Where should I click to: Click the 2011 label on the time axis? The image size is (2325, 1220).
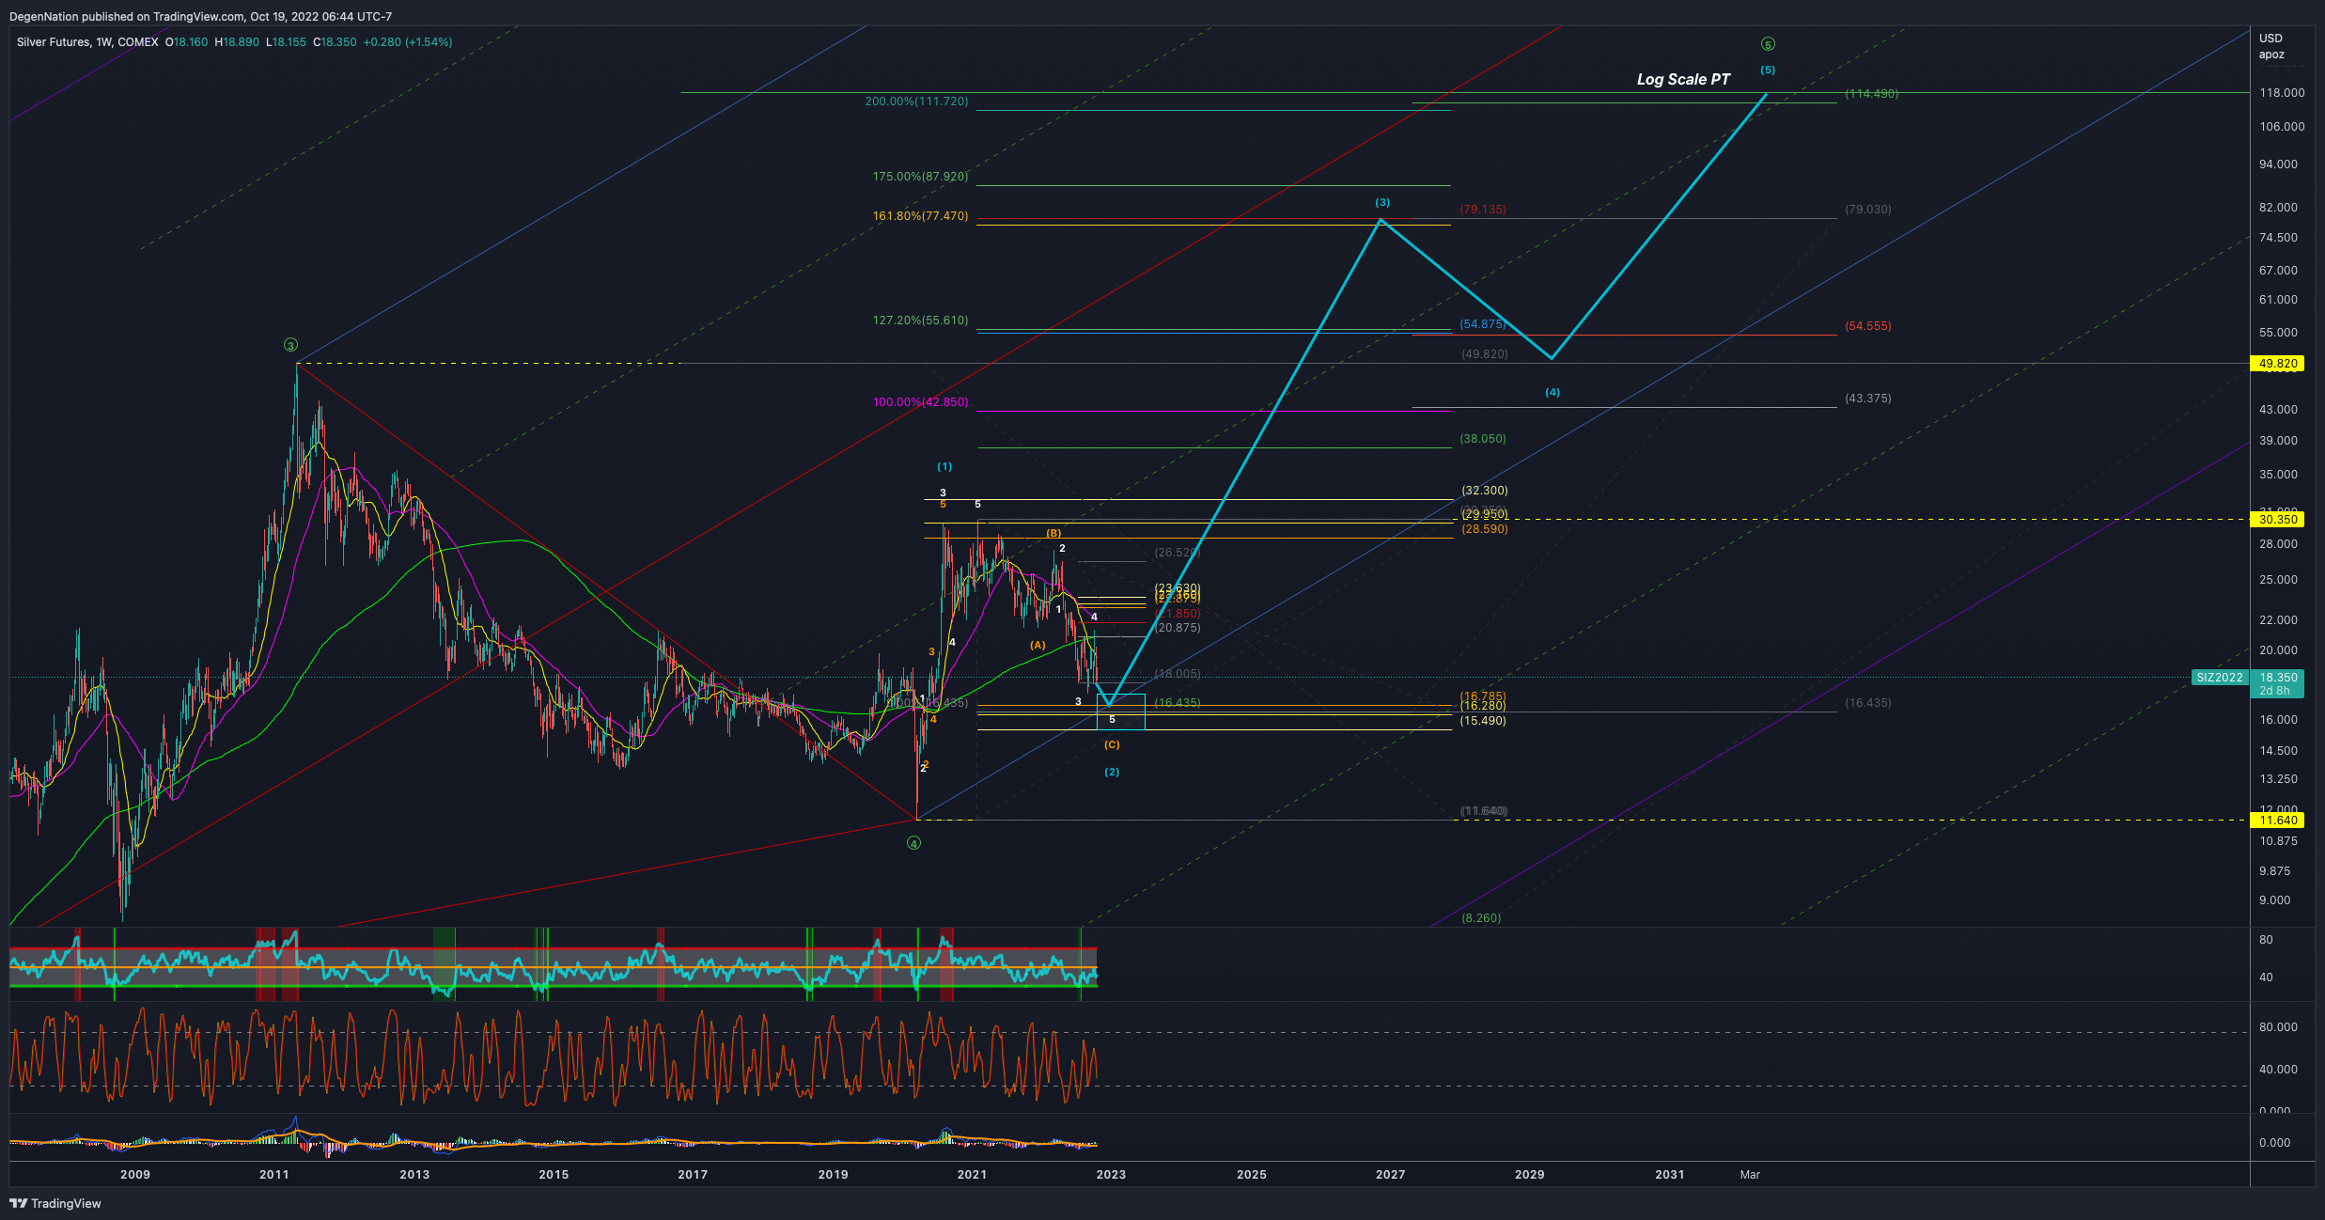click(x=274, y=1174)
